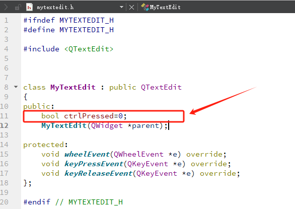Click QKeyEvent on the keyReleaseEvent line

157,173
